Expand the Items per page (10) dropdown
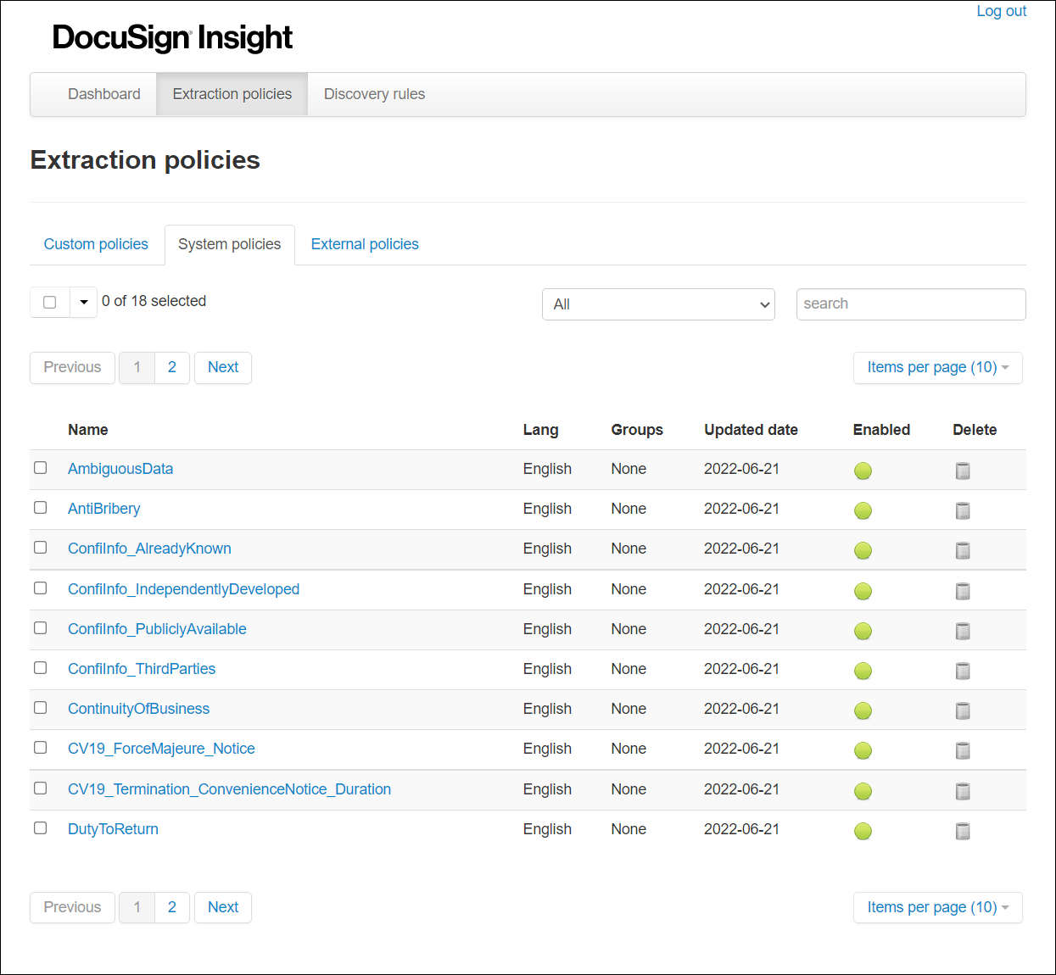Screen dimensions: 1056x975 (x=937, y=367)
